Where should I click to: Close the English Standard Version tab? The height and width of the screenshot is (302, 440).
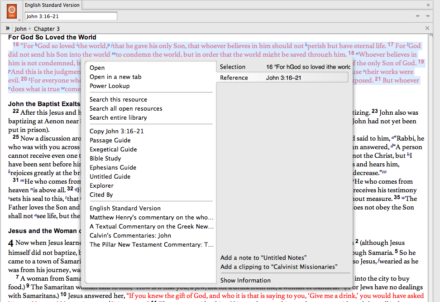(428, 5)
